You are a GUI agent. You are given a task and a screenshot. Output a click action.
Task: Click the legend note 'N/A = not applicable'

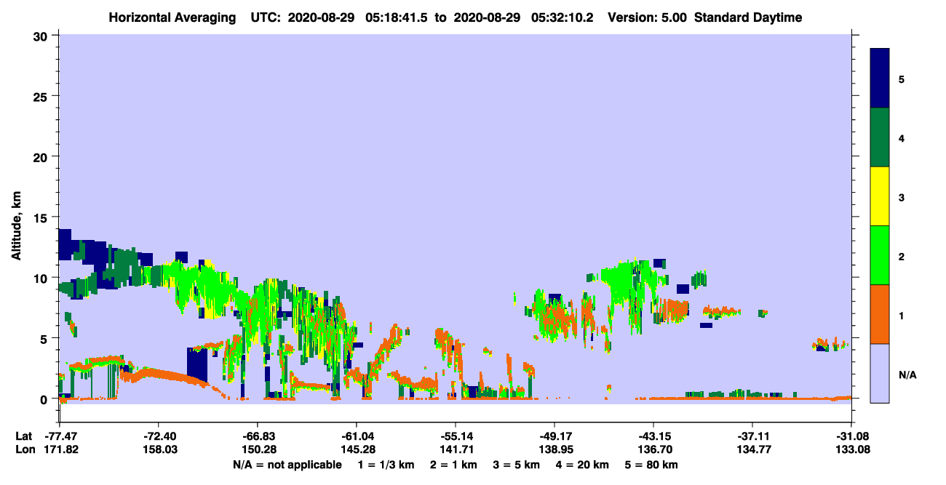tap(287, 465)
